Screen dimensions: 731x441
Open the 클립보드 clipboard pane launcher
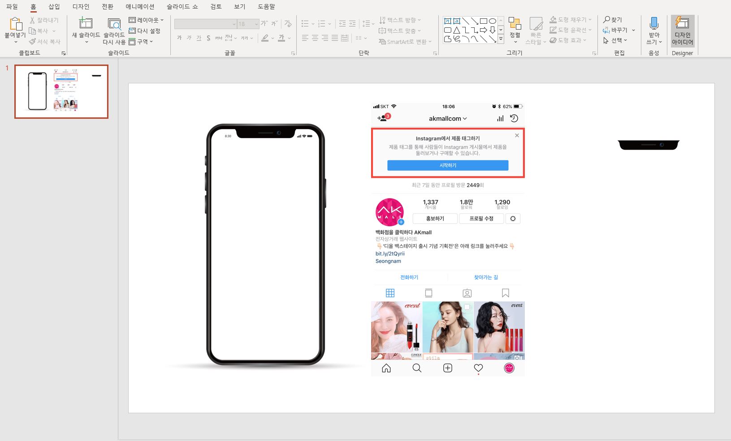click(64, 53)
